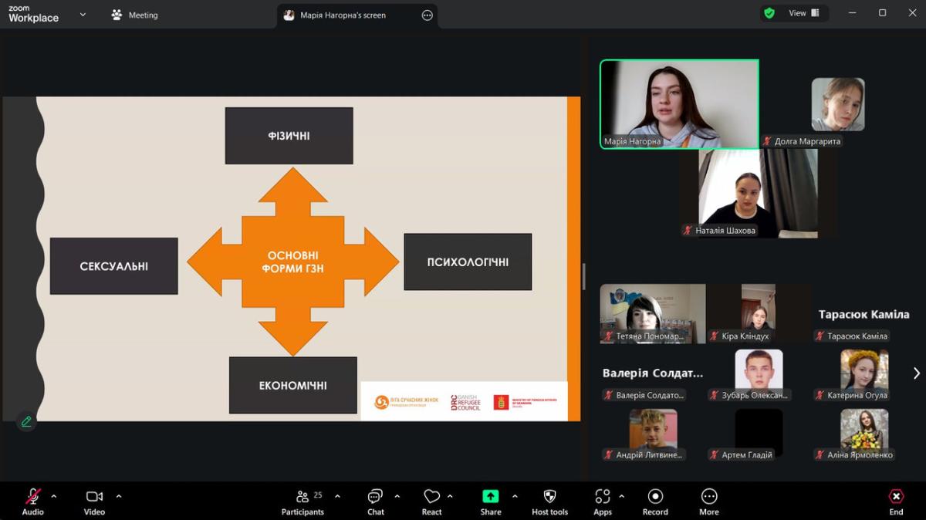This screenshot has width=926, height=520.
Task: Open the Chat panel
Action: click(375, 501)
